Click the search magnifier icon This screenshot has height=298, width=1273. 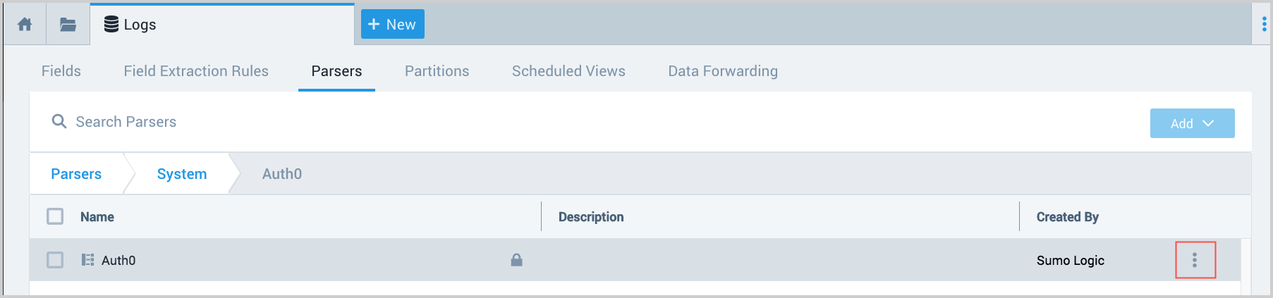(x=59, y=122)
